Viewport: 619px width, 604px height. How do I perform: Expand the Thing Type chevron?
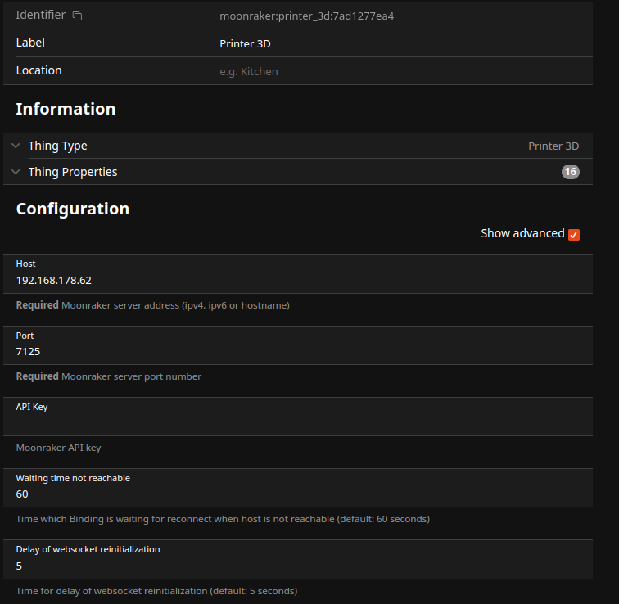[16, 146]
